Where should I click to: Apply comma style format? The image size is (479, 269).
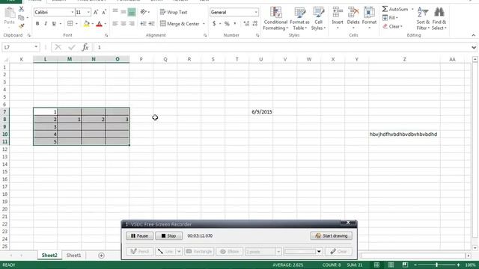point(234,23)
